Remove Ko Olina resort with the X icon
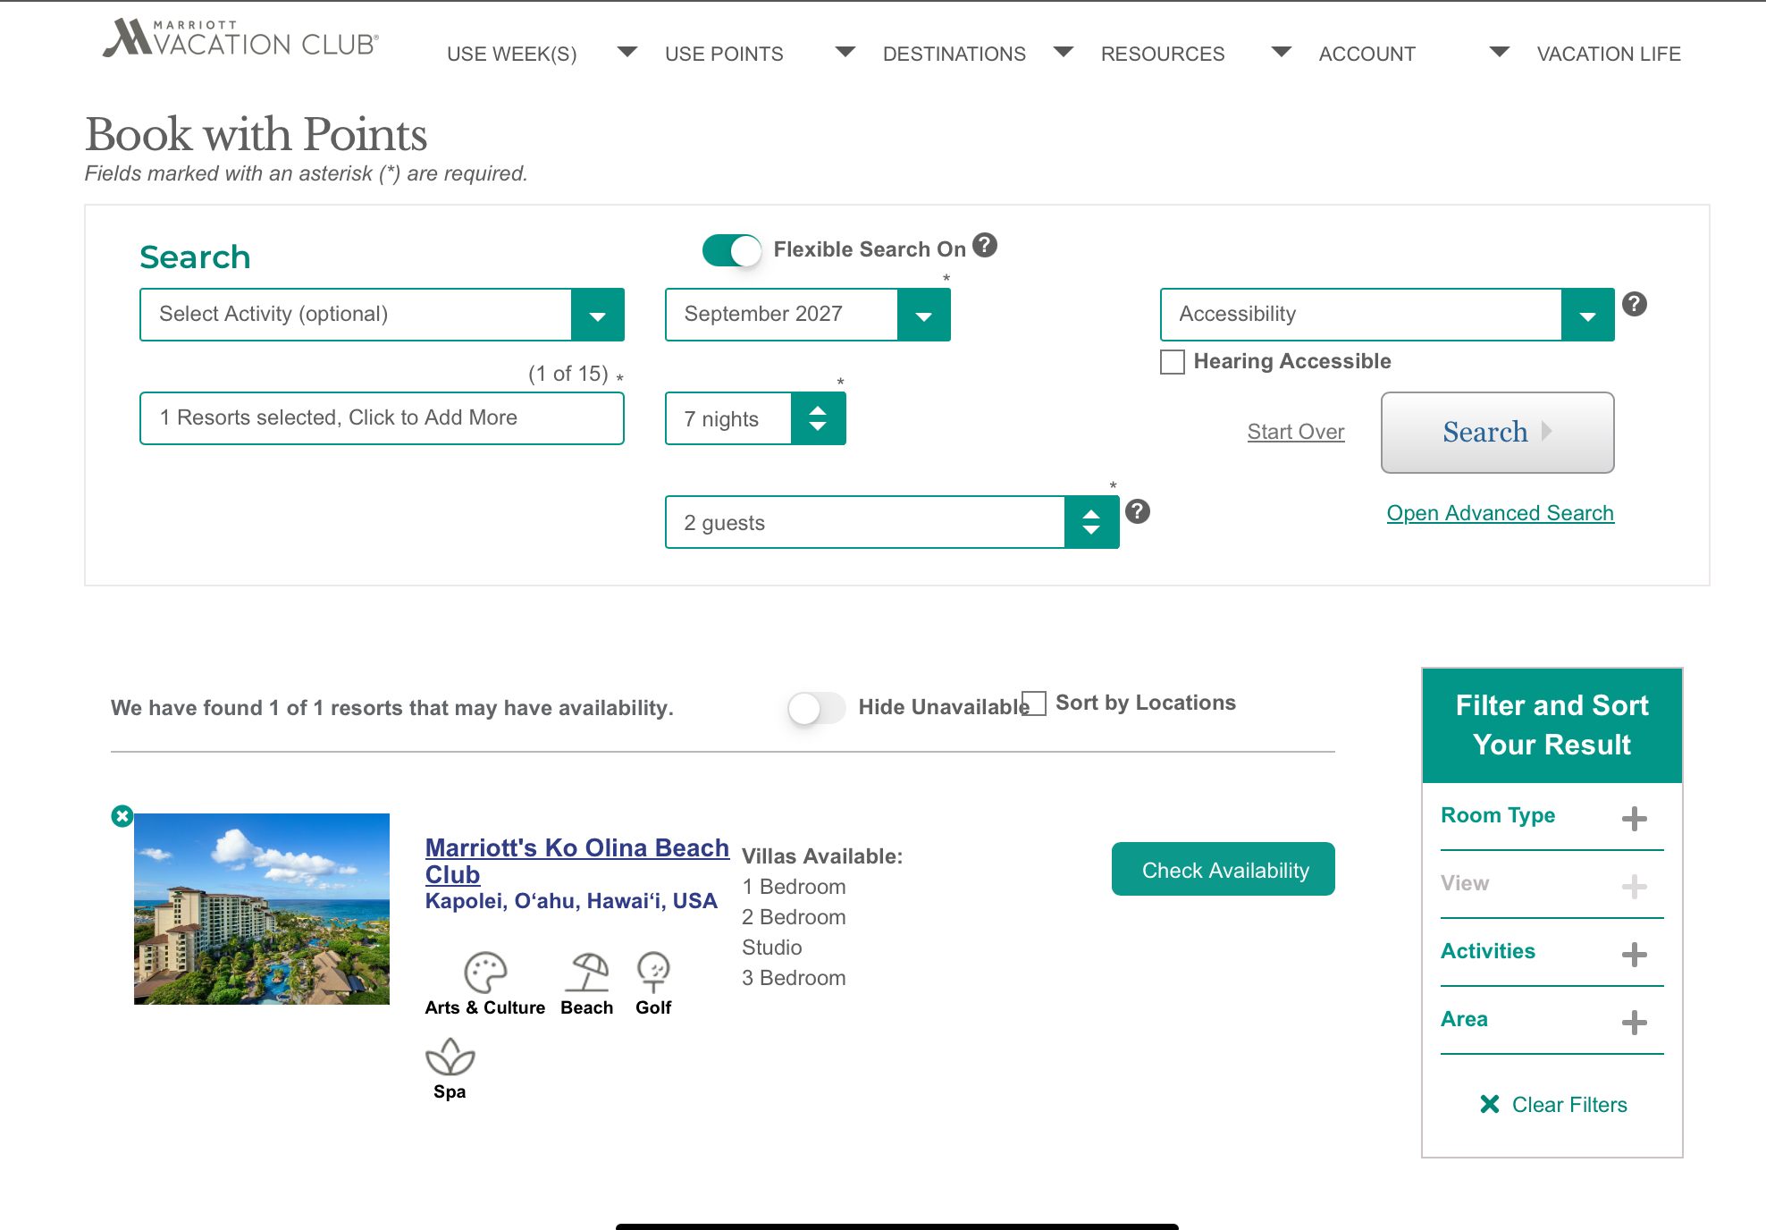 coord(122,815)
